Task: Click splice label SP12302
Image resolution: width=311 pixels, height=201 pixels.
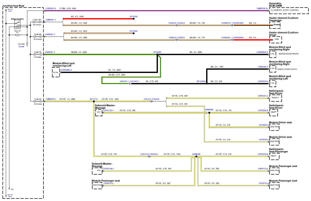Action: click(x=134, y=16)
